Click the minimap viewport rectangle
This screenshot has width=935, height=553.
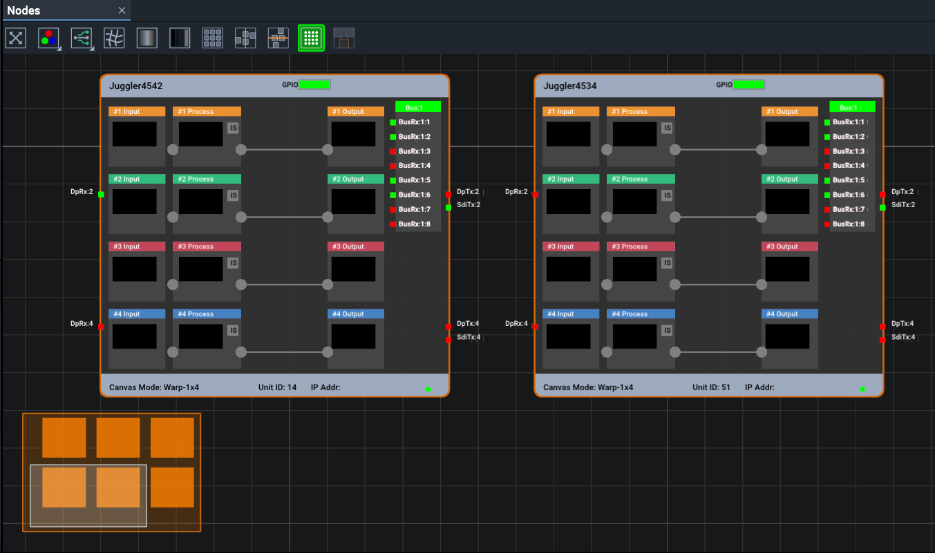coord(88,496)
